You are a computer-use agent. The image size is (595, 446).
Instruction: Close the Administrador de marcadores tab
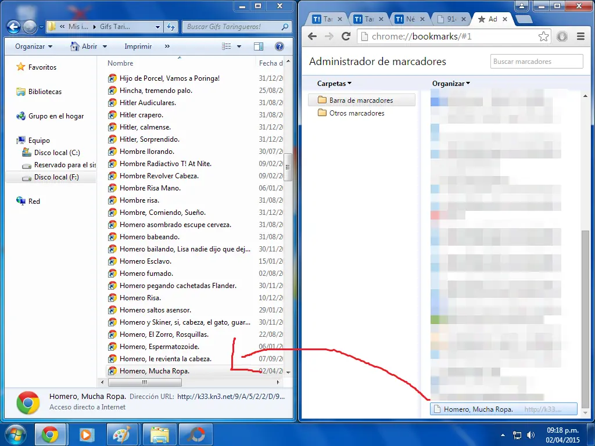[505, 19]
